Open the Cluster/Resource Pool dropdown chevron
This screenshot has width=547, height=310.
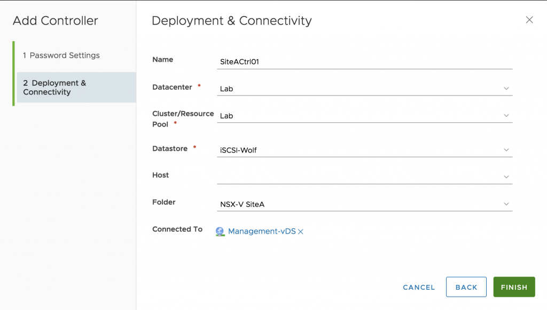(506, 116)
